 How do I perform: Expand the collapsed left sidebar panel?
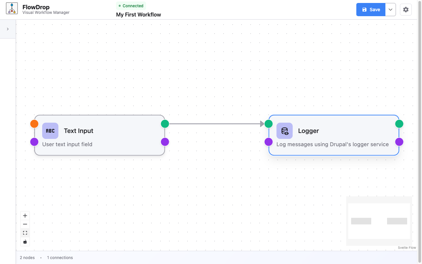pyautogui.click(x=8, y=29)
